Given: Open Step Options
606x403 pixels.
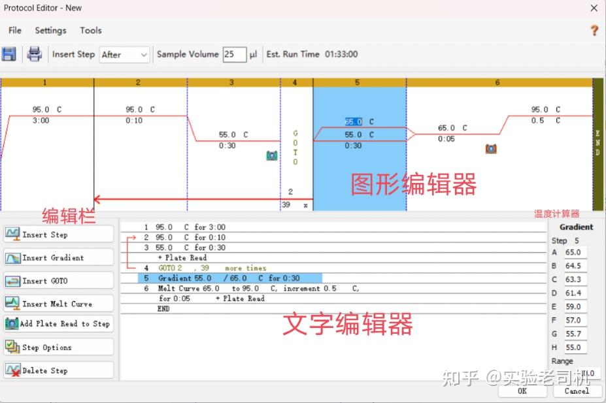Looking at the screenshot, I should 58,346.
